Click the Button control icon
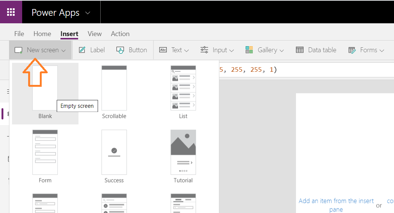The height and width of the screenshot is (213, 394). [x=120, y=50]
